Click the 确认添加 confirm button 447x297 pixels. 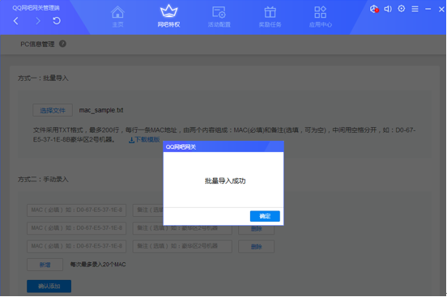coord(49,286)
